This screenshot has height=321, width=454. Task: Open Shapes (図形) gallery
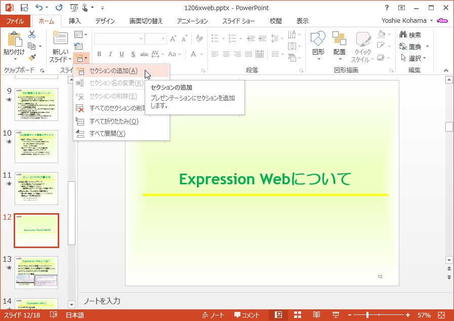[x=318, y=46]
